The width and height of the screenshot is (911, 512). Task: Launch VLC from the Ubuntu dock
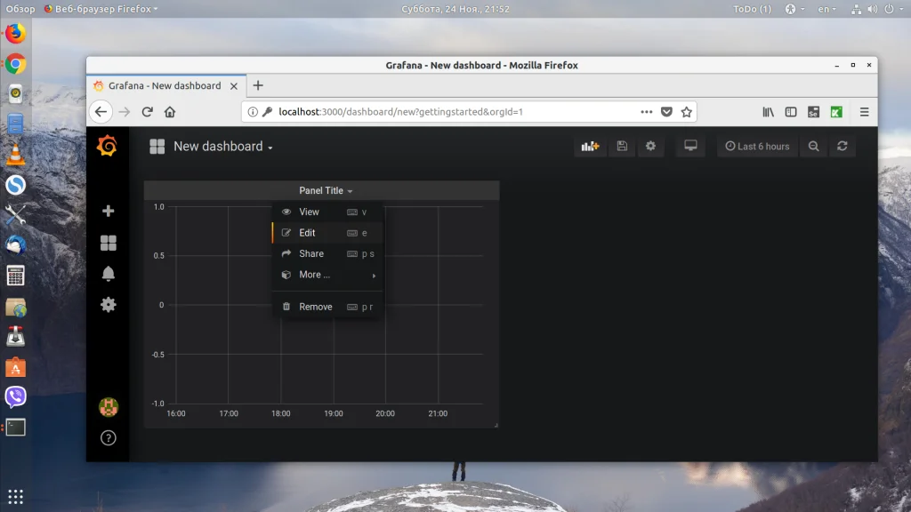[x=16, y=154]
